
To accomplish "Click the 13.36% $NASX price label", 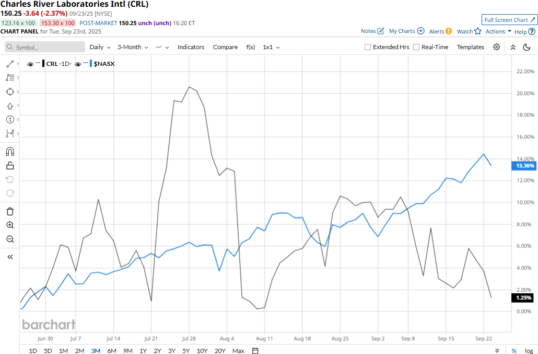I will pos(523,166).
